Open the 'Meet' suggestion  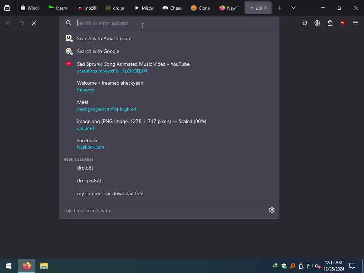click(169, 105)
